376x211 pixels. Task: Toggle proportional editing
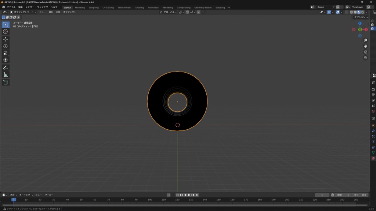(199, 12)
